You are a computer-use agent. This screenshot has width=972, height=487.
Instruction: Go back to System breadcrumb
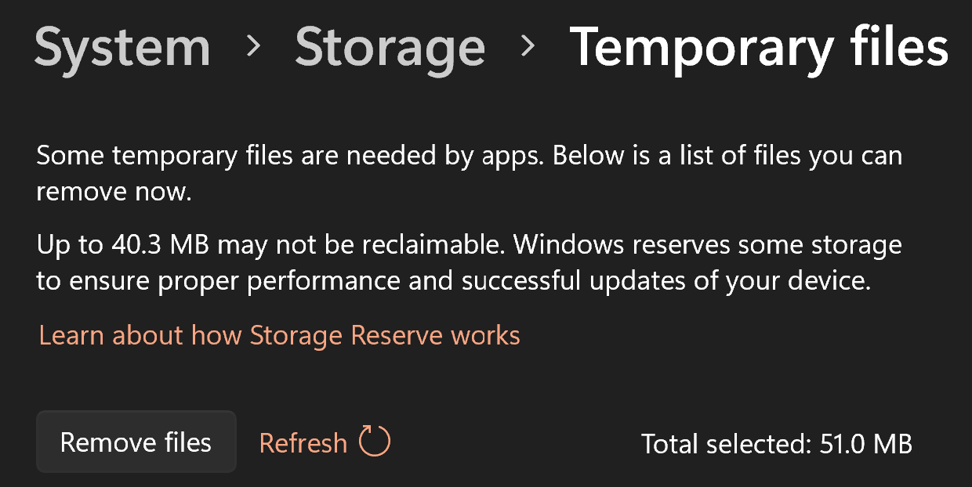click(122, 47)
